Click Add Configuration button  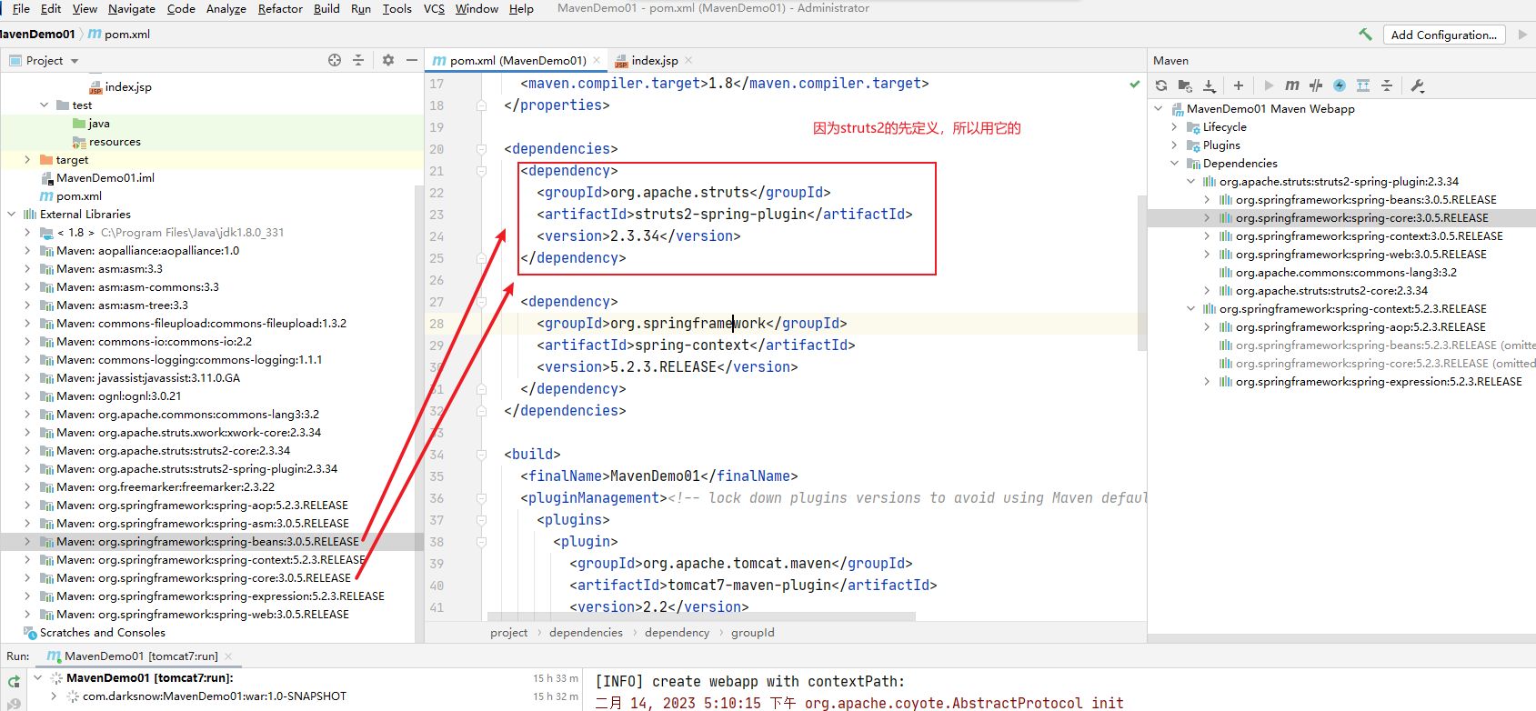coord(1444,35)
